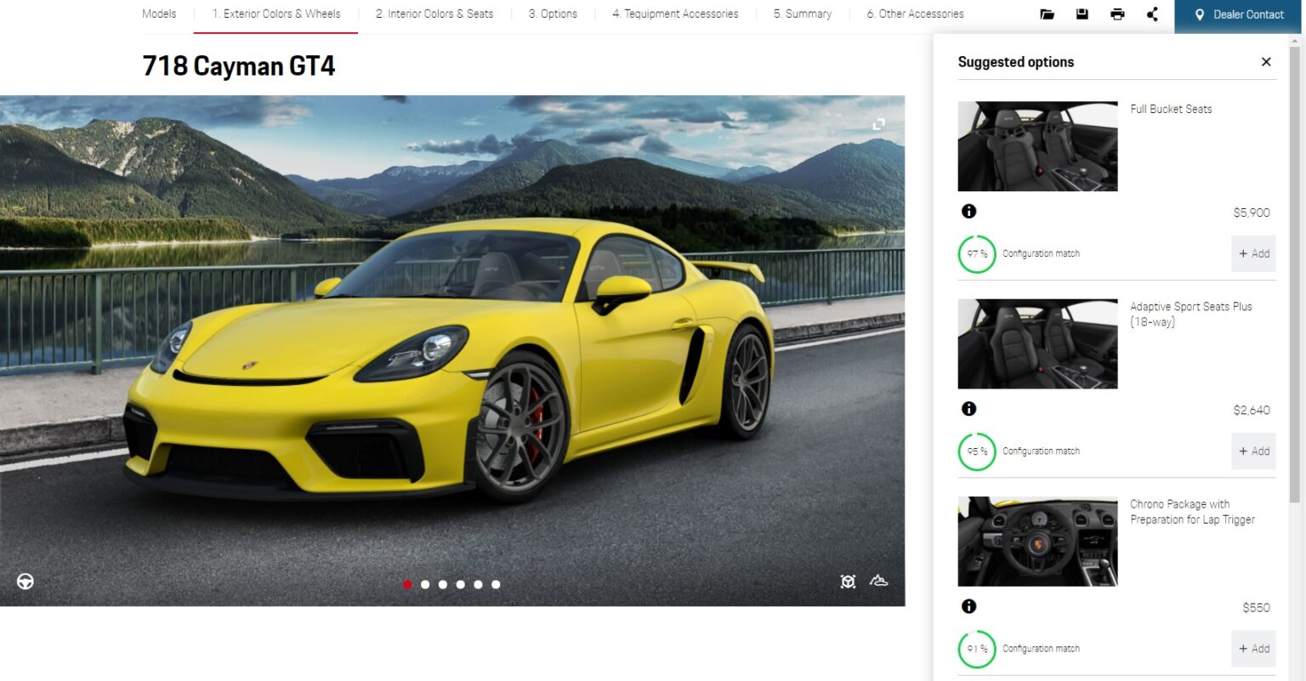Viewport: 1306px width, 681px height.
Task: Select the second carousel dot
Action: pos(425,584)
